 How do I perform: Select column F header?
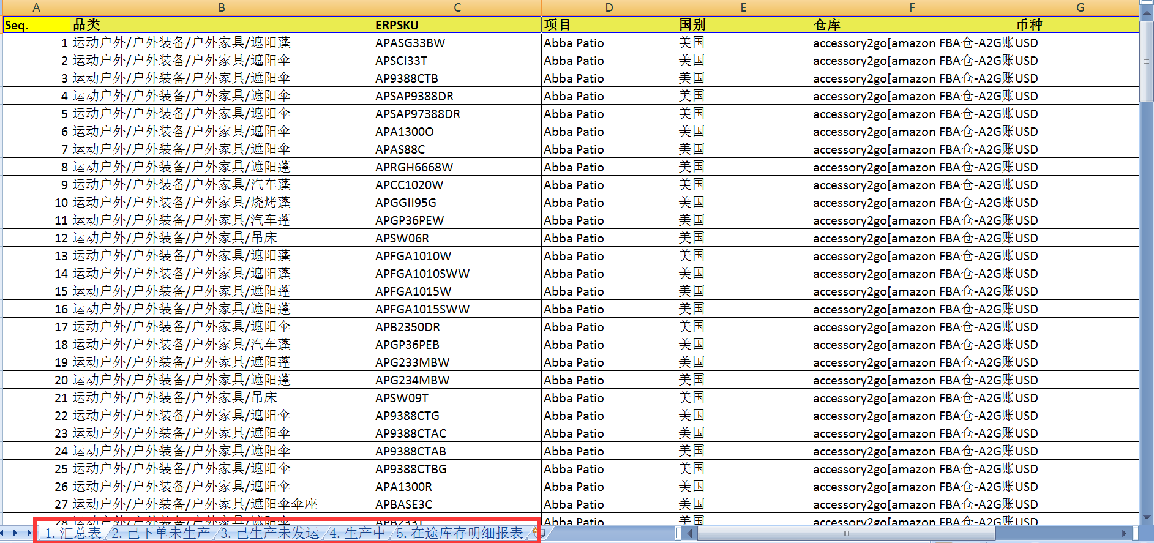[912, 7]
